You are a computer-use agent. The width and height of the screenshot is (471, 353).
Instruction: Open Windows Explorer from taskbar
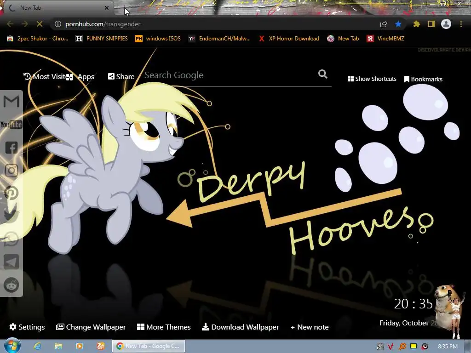point(58,346)
